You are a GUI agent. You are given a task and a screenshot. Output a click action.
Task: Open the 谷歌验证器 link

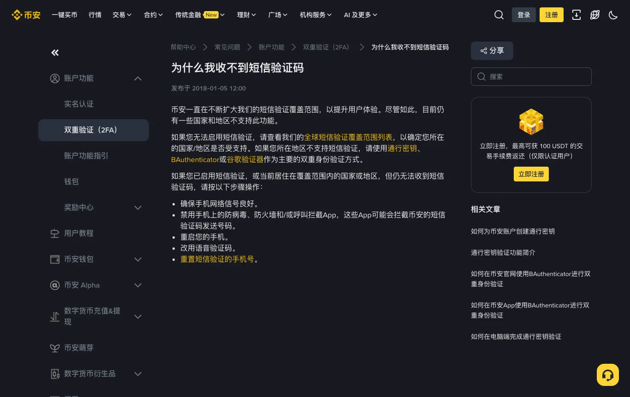[245, 159]
